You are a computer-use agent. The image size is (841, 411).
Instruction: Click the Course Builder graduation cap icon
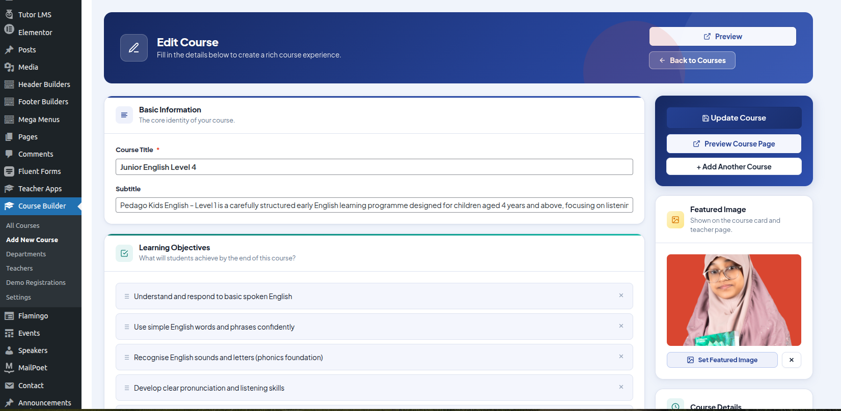pos(9,206)
